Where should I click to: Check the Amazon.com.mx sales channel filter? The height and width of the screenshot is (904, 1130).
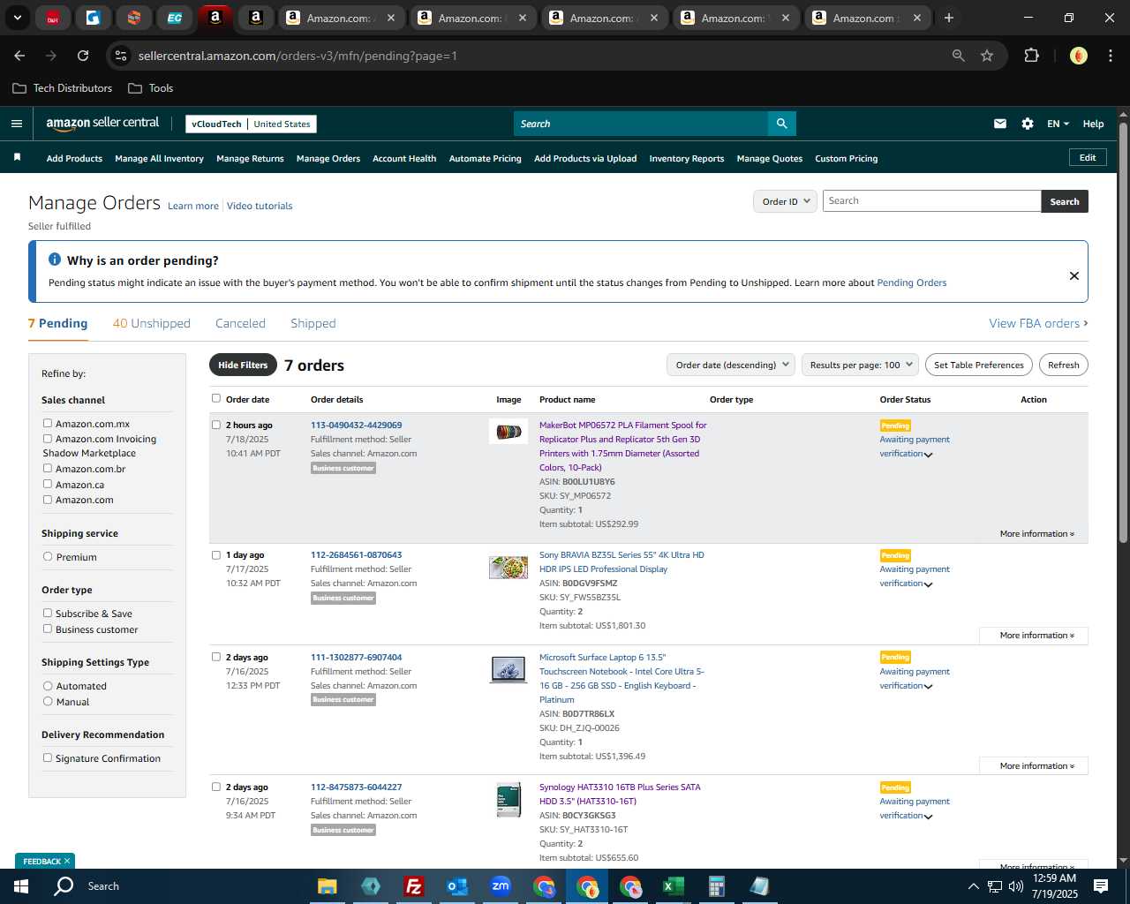48,423
